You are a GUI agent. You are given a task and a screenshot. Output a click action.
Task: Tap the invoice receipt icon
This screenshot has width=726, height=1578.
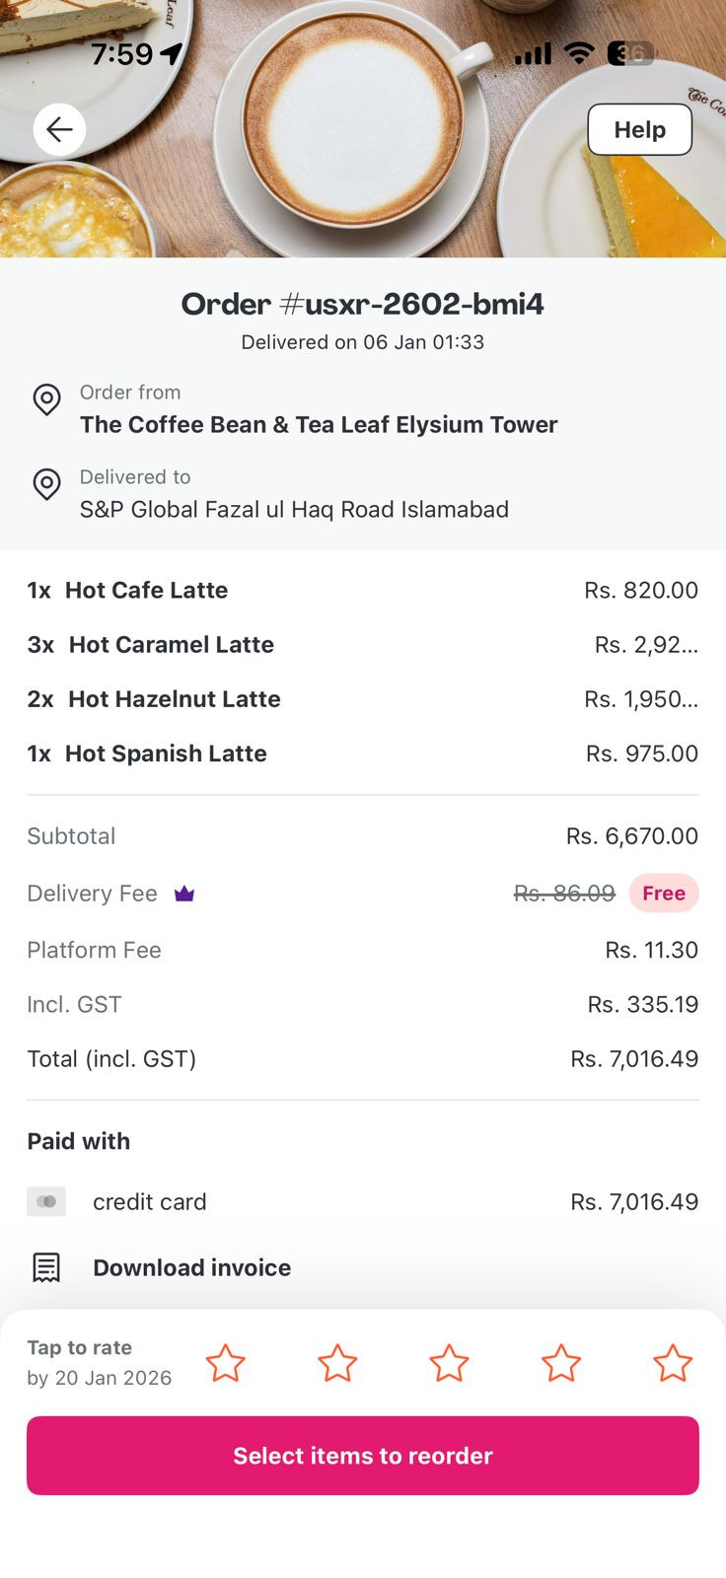coord(46,1267)
